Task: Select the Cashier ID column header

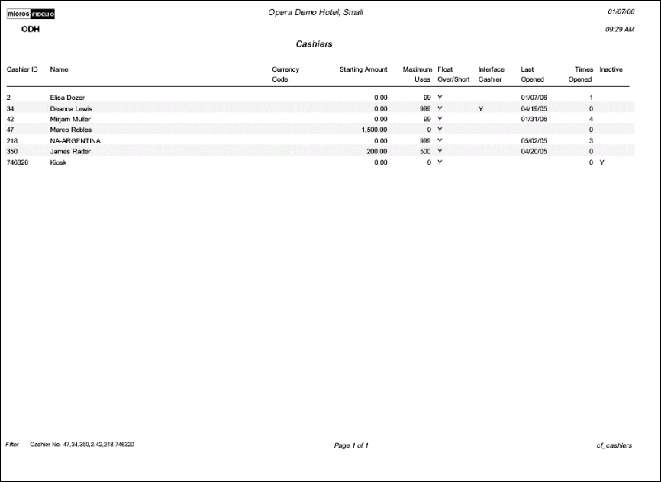Action: pos(22,69)
